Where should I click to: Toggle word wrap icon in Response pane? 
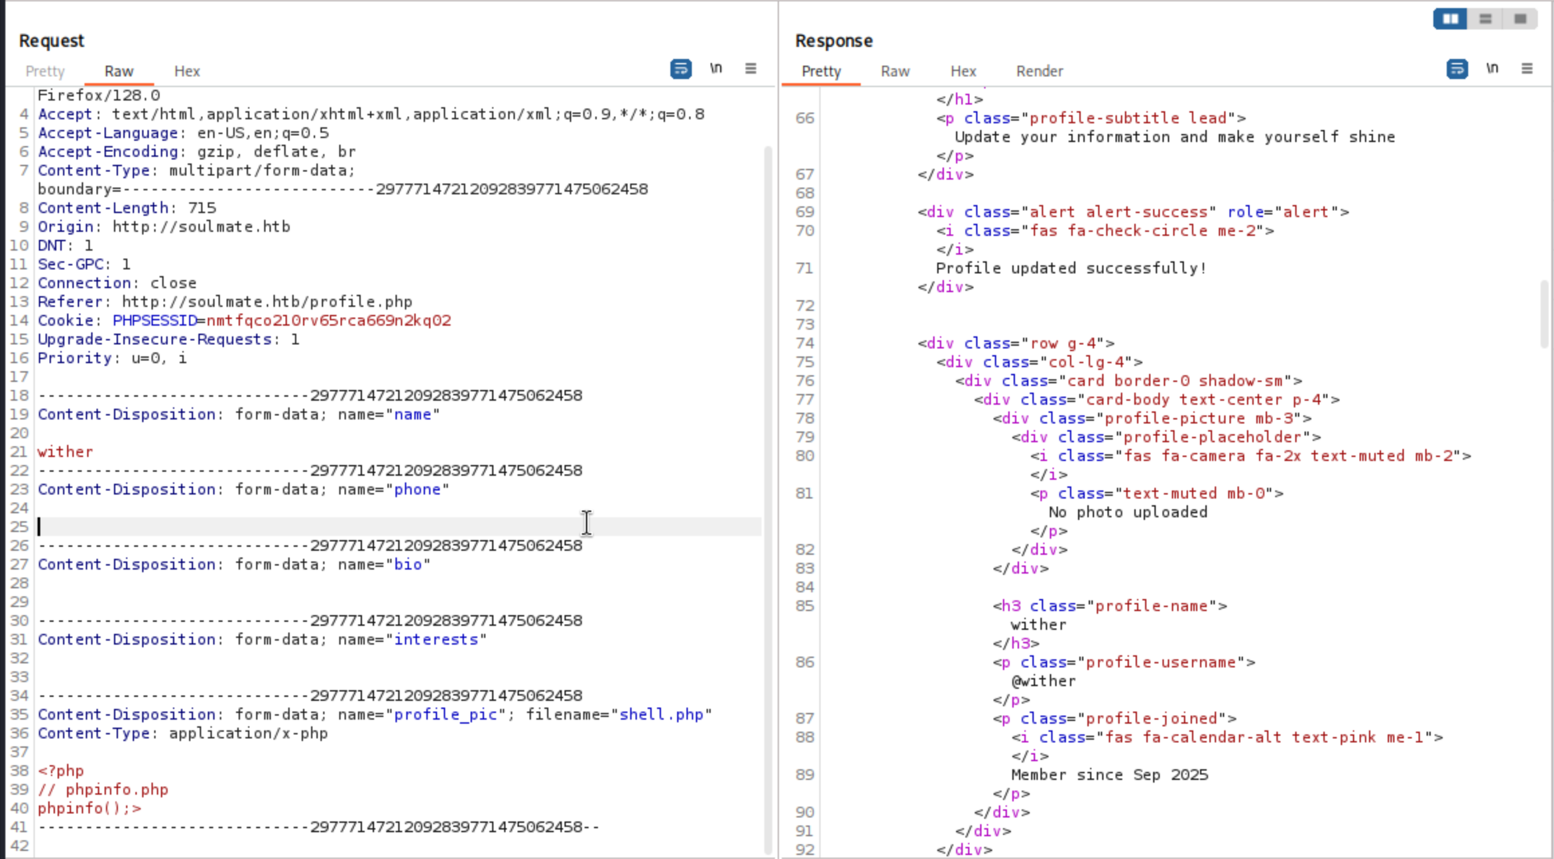1457,69
